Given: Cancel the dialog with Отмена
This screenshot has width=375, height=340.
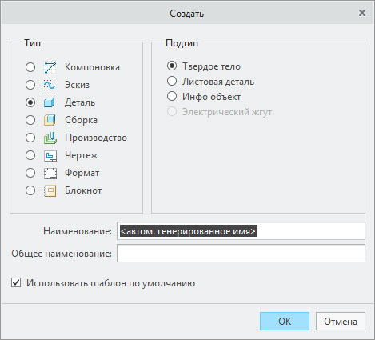Looking at the screenshot, I should (x=341, y=322).
